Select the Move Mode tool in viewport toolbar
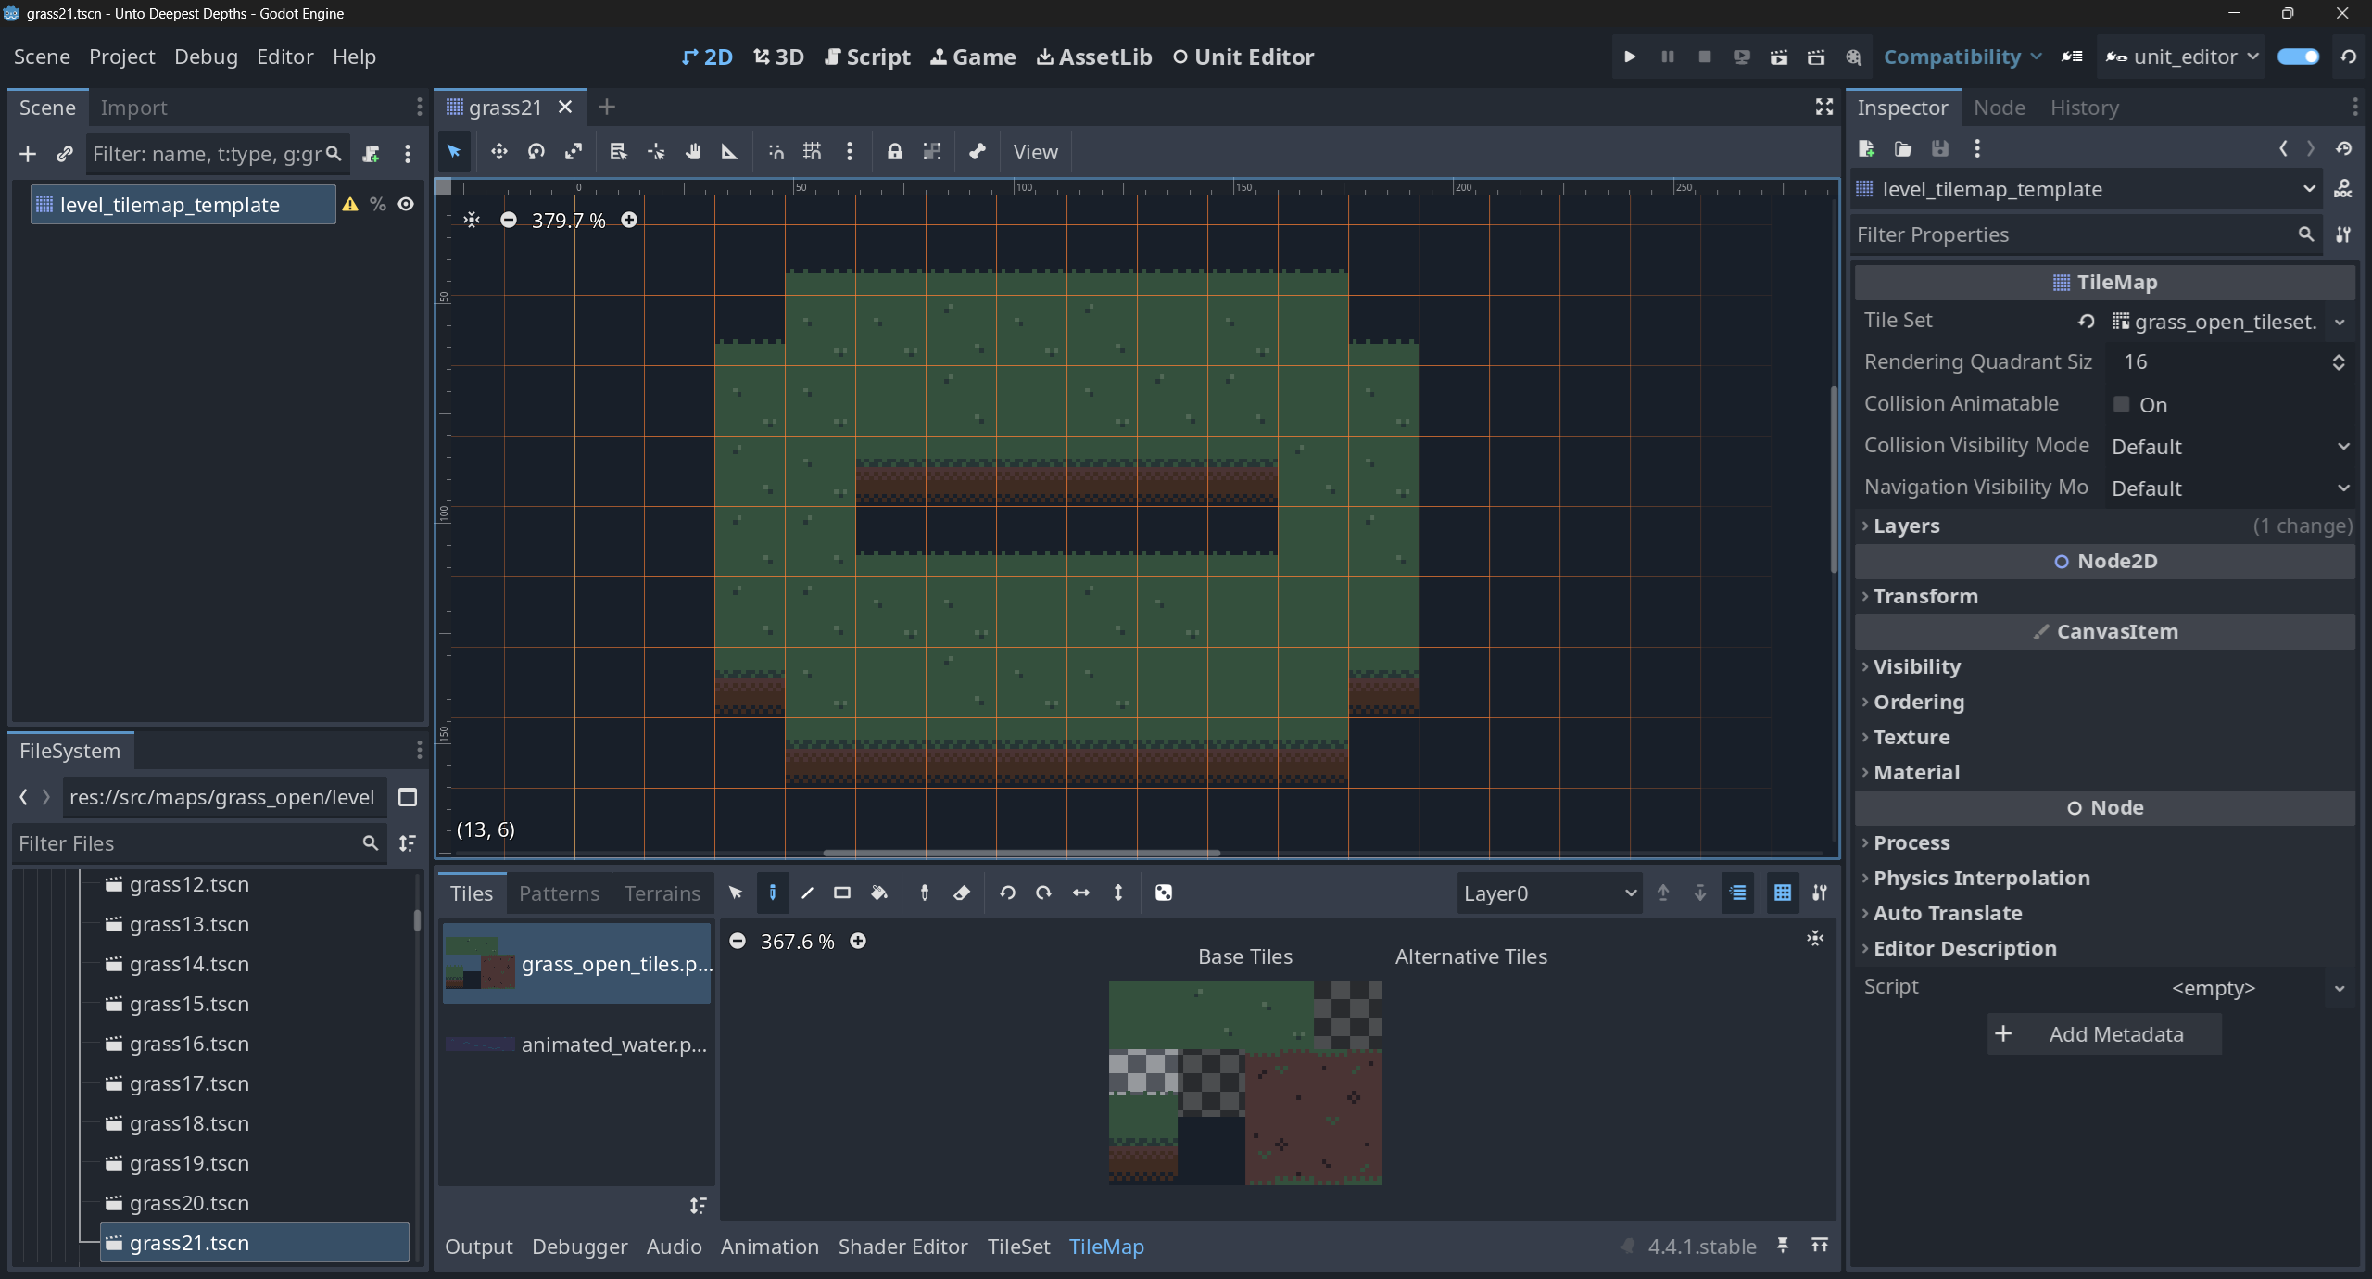 point(498,151)
